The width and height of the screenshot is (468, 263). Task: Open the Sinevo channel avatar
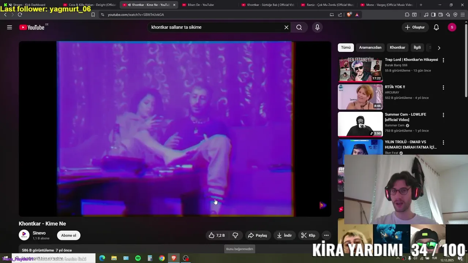coord(24,235)
